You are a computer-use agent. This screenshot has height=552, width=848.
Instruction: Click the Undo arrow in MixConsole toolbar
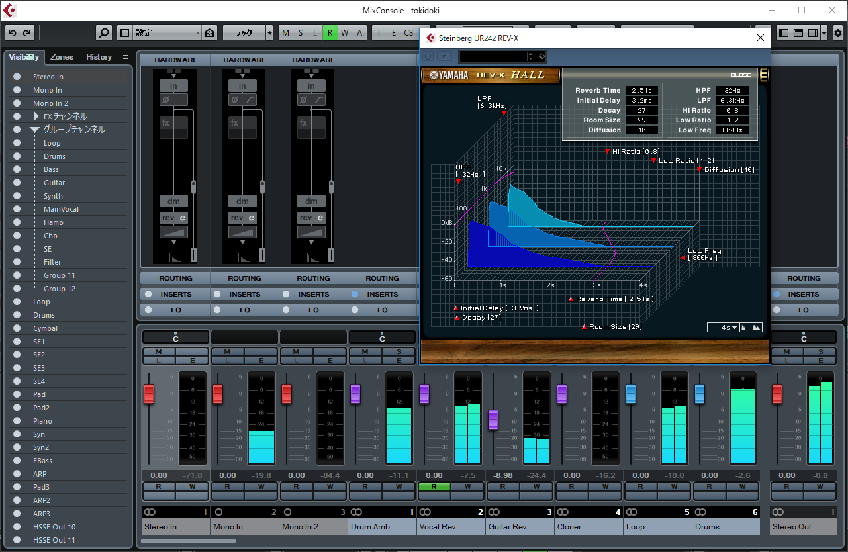11,33
